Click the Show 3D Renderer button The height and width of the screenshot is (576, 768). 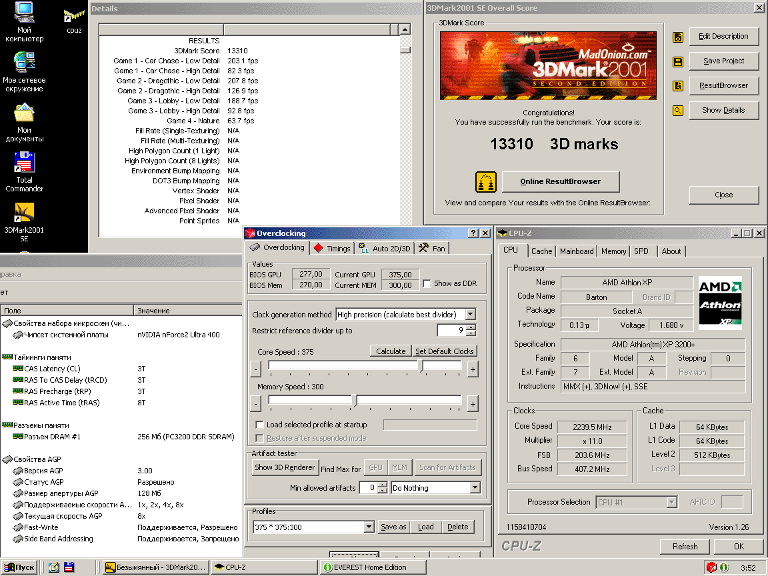(285, 467)
